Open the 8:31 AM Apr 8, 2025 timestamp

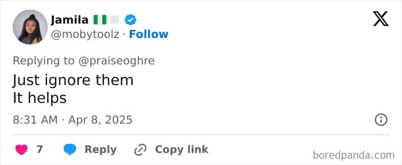[73, 120]
